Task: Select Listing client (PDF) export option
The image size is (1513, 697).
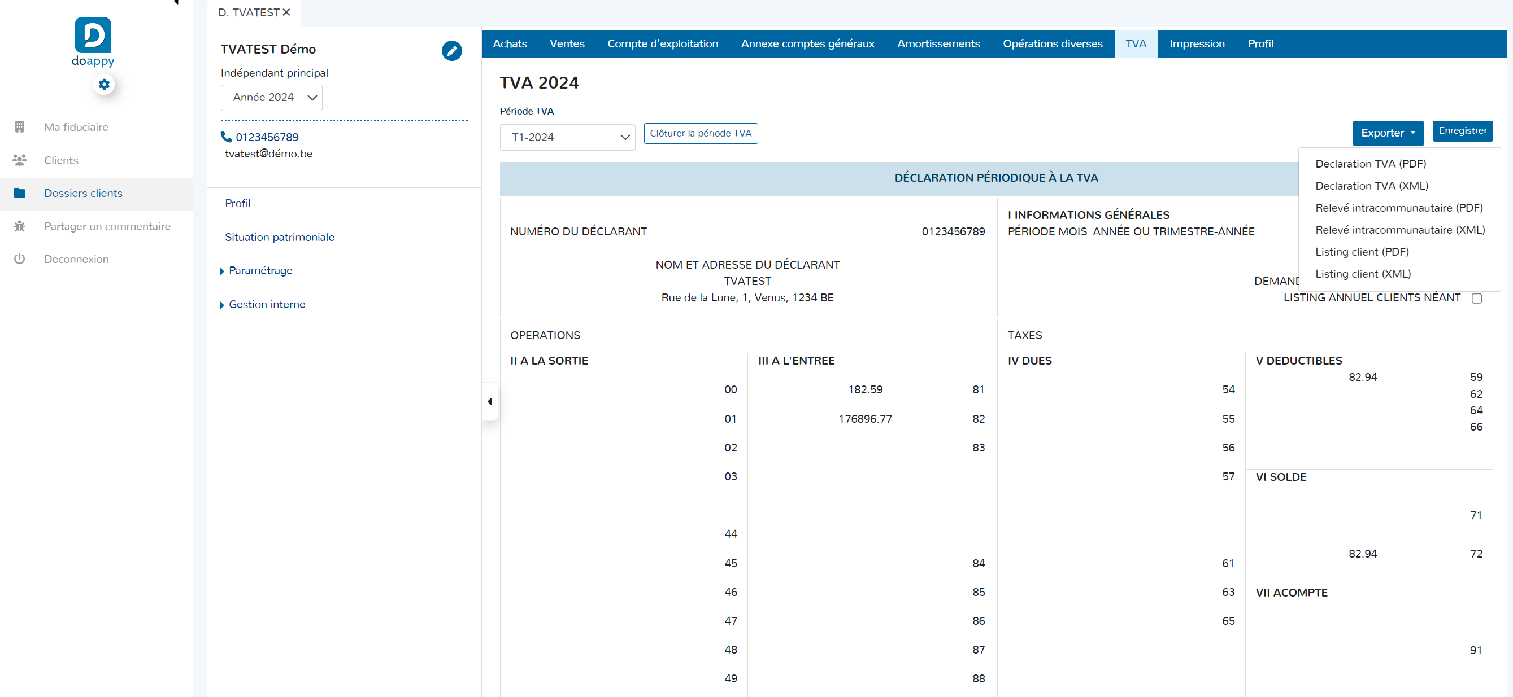Action: tap(1362, 252)
